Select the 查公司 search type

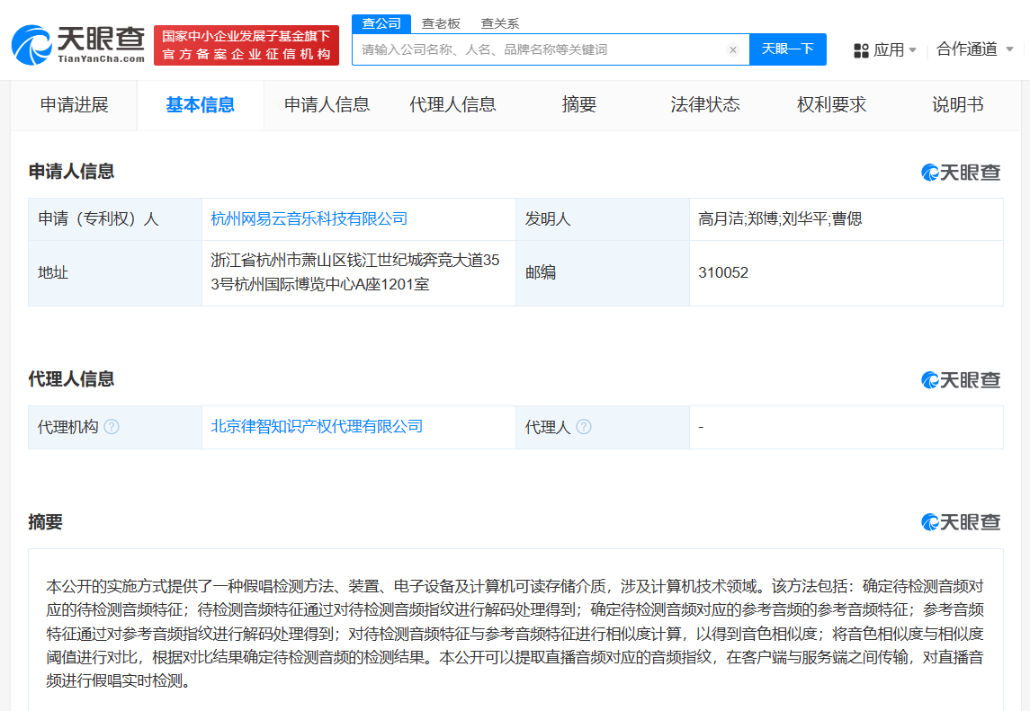381,23
